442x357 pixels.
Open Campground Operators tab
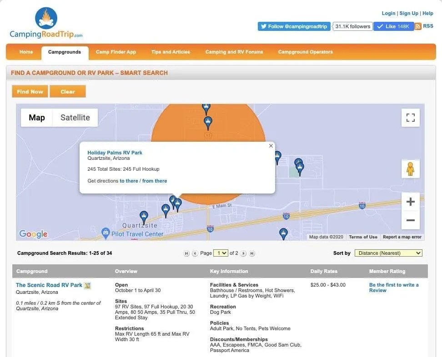tap(306, 52)
